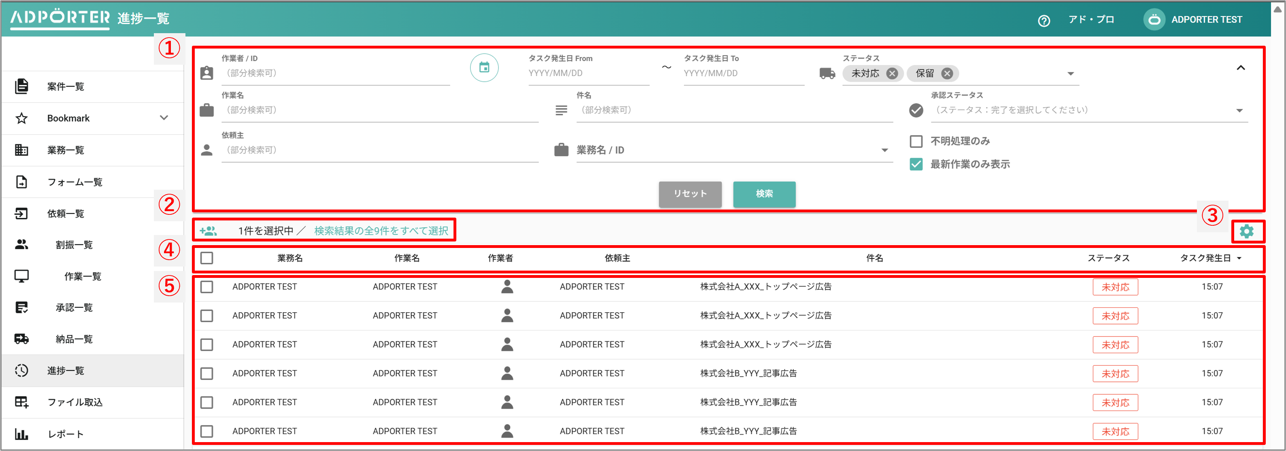Viewport: 1286px width, 451px height.
Task: Click the table settings gear icon
Action: click(1247, 231)
